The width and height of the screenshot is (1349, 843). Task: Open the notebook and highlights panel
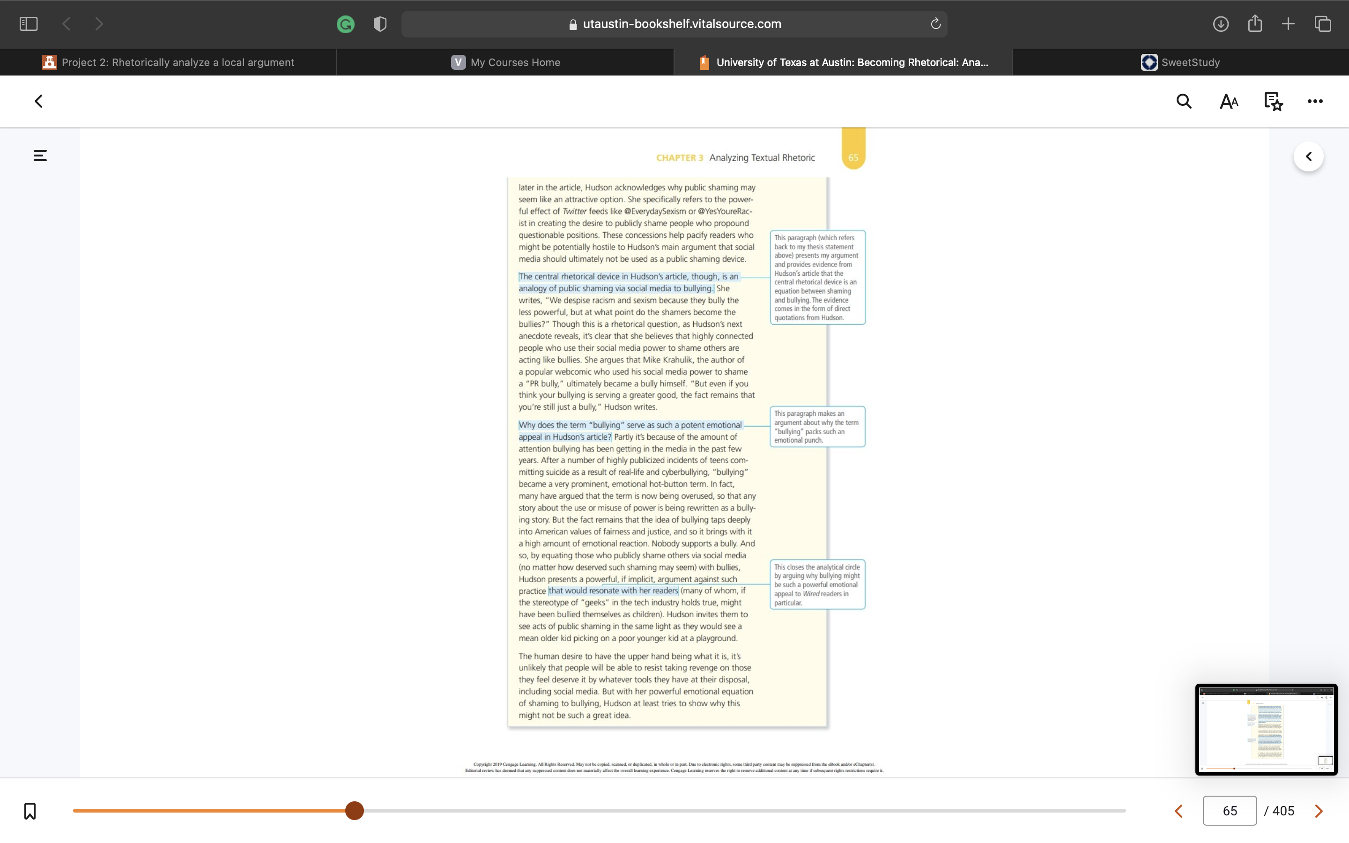[1273, 102]
